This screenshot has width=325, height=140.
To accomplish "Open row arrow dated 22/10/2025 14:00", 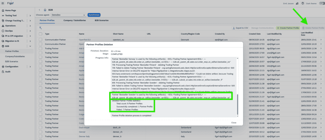I will click(321, 136).
